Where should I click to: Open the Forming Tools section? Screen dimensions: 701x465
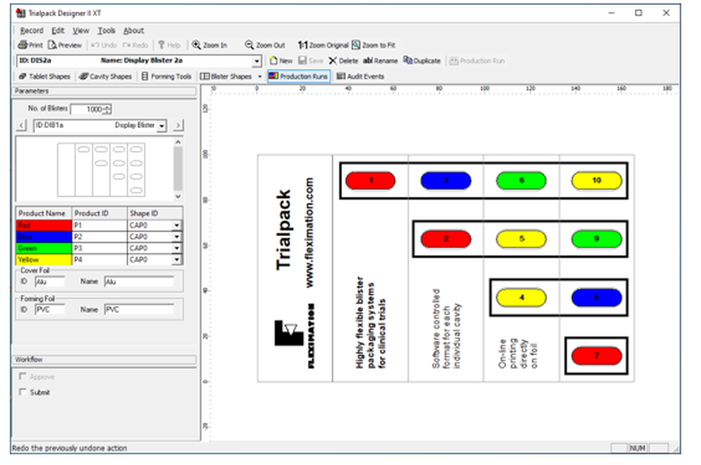pyautogui.click(x=166, y=76)
